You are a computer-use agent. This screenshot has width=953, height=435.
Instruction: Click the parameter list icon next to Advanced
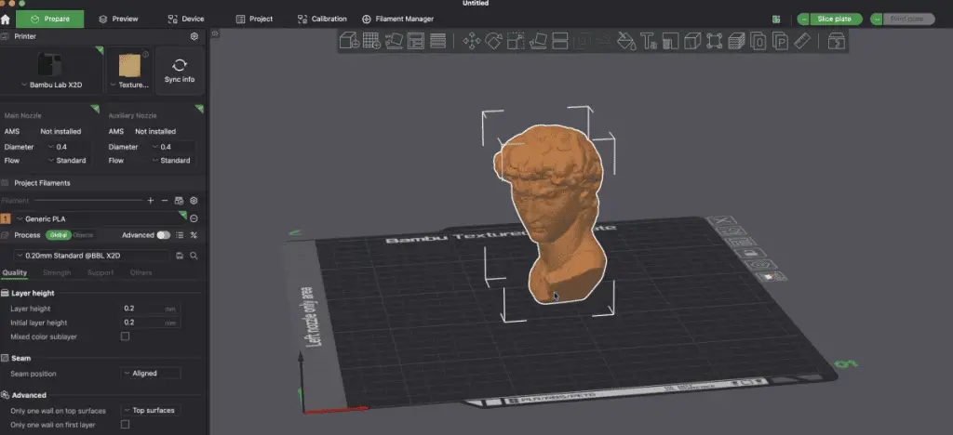pyautogui.click(x=180, y=235)
